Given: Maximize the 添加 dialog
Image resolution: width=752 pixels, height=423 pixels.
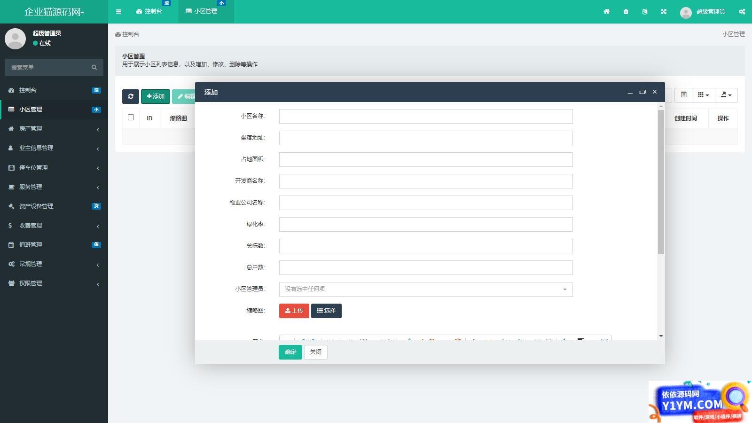Looking at the screenshot, I should [642, 92].
